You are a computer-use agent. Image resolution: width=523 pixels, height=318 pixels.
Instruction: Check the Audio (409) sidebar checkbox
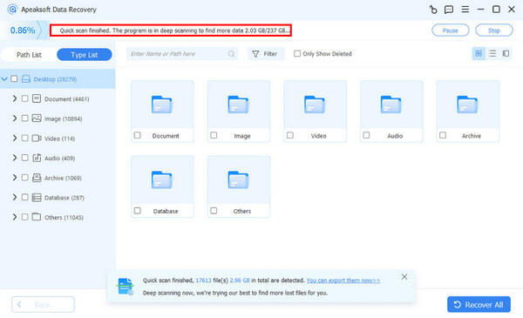(x=24, y=158)
